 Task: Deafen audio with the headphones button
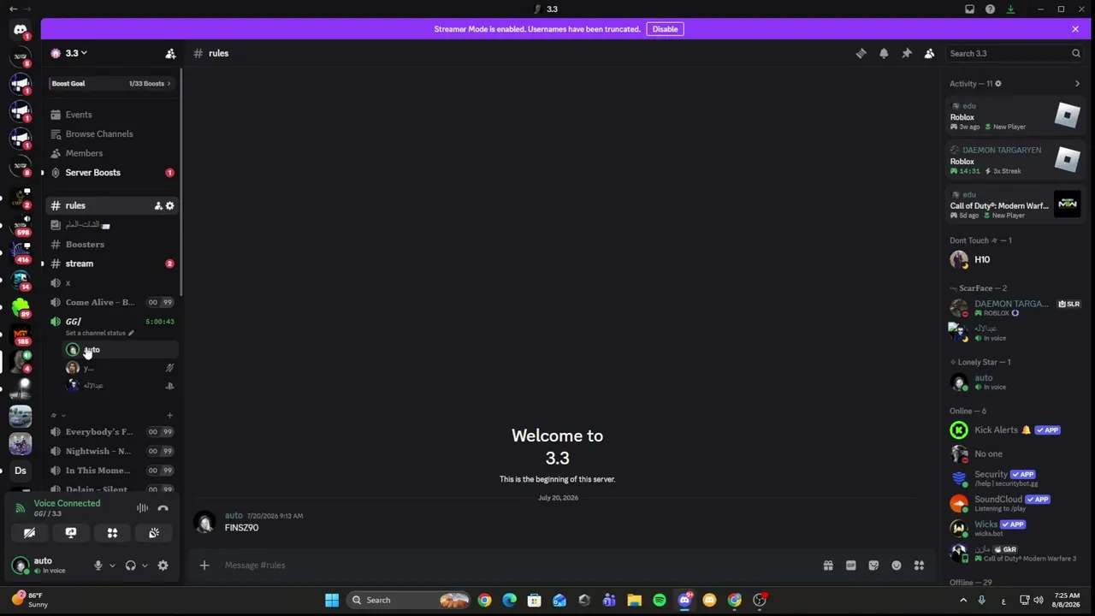130,566
